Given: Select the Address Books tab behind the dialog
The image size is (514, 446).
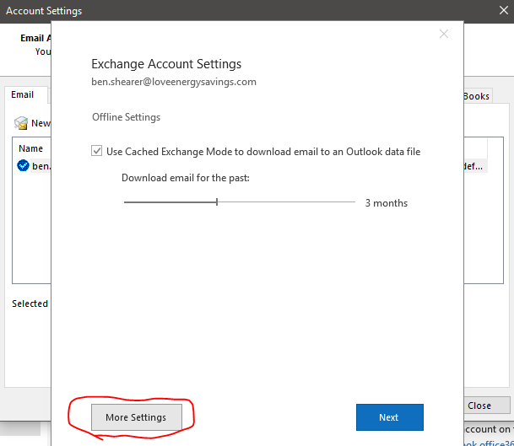Looking at the screenshot, I should 478,96.
